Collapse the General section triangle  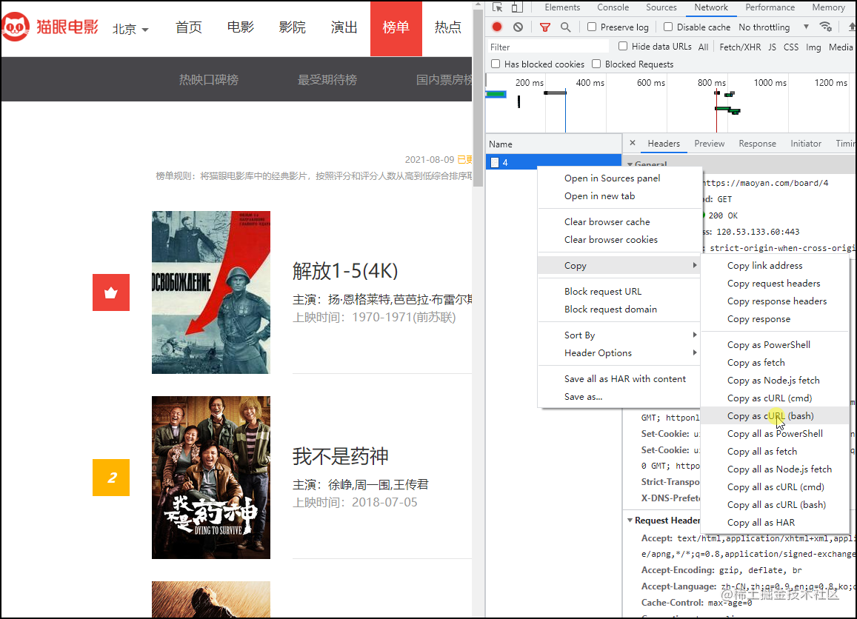pyautogui.click(x=630, y=164)
